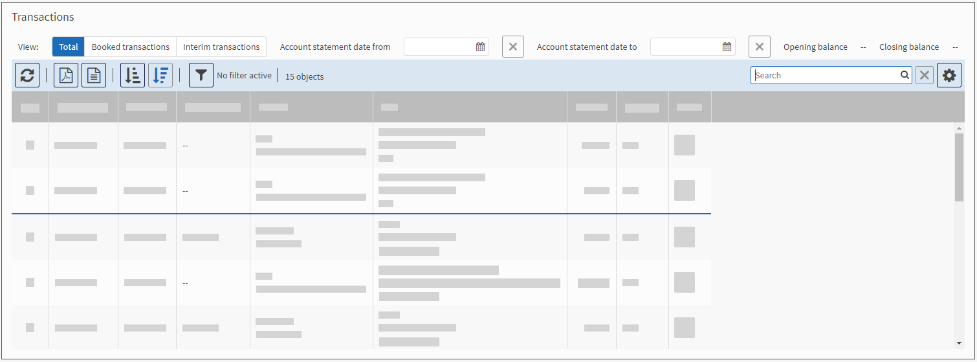Switch to Booked transactions view
This screenshot has height=362, width=977.
click(130, 47)
